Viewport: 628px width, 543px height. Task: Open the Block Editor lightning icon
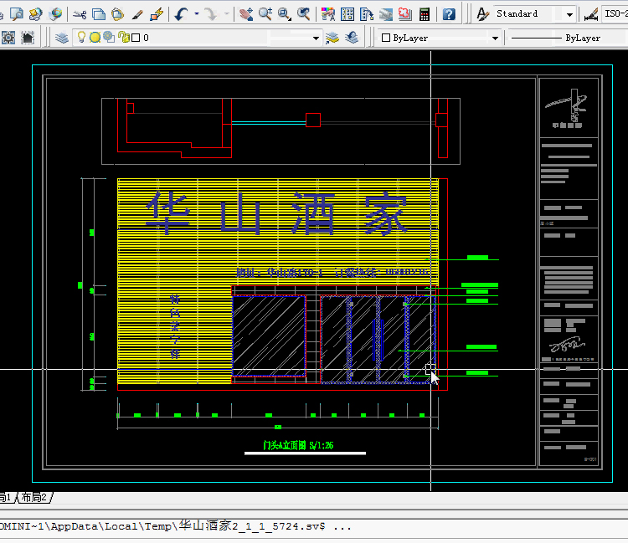[157, 14]
